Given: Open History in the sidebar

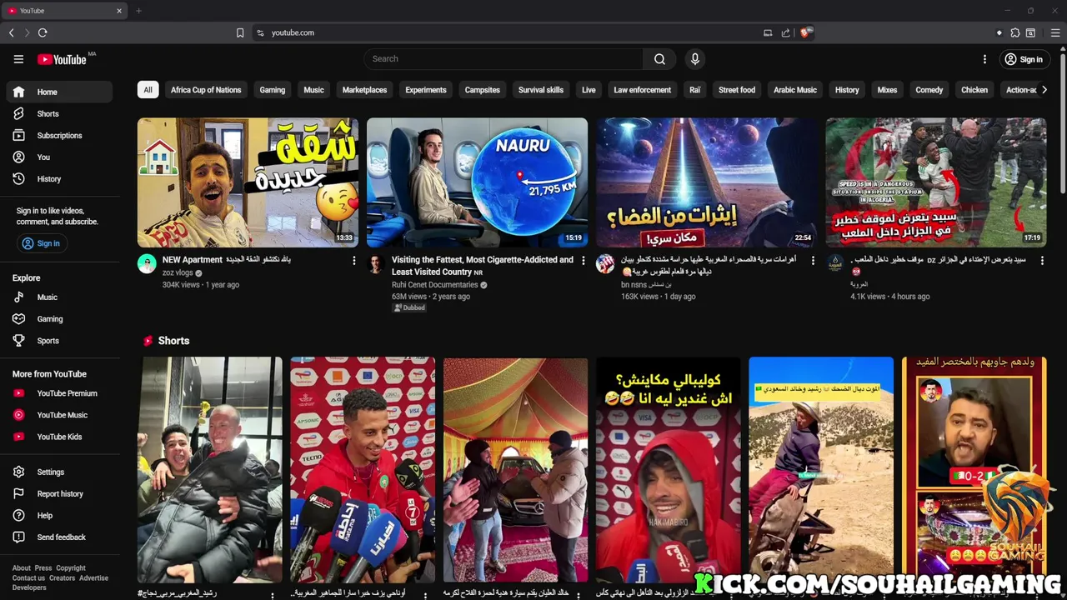Looking at the screenshot, I should point(59,178).
